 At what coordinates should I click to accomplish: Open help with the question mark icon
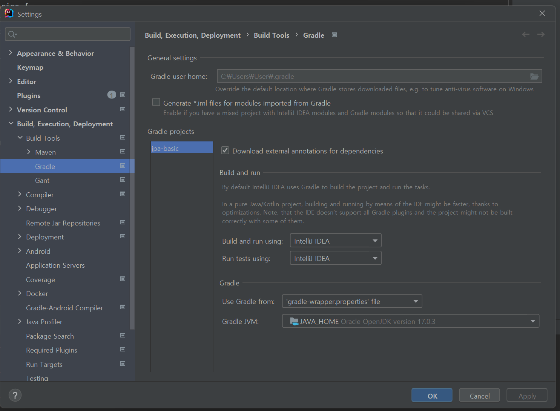pos(15,395)
